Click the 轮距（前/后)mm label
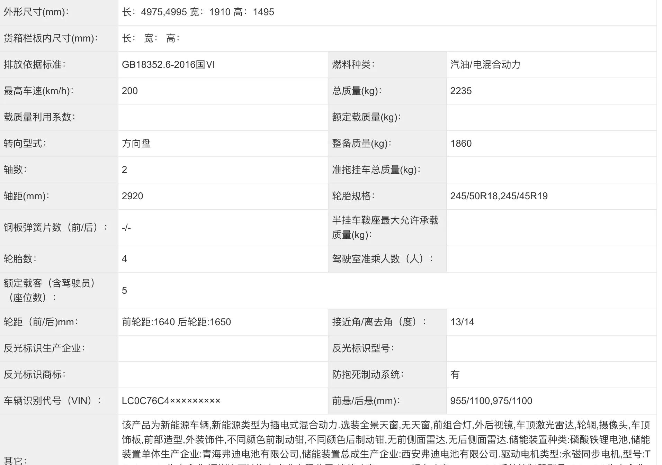This screenshot has width=662, height=465. (41, 322)
